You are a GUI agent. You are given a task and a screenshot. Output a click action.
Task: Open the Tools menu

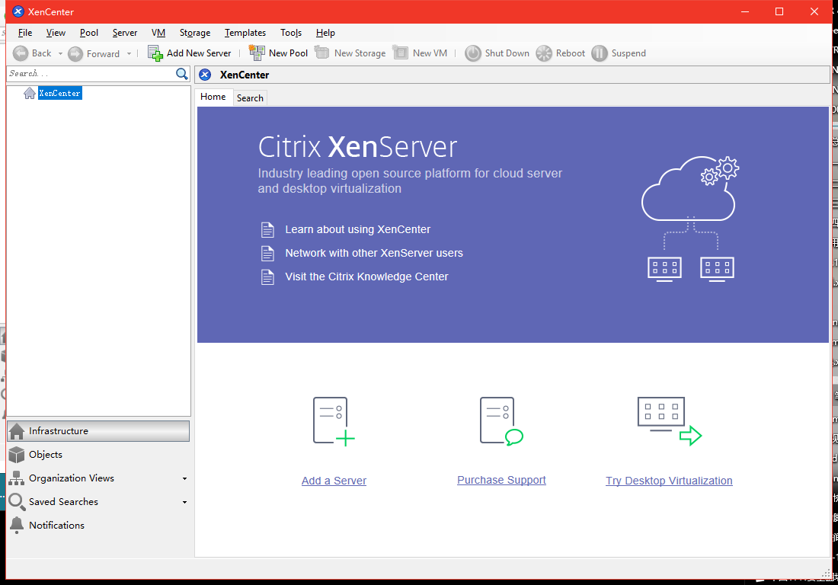pyautogui.click(x=291, y=33)
